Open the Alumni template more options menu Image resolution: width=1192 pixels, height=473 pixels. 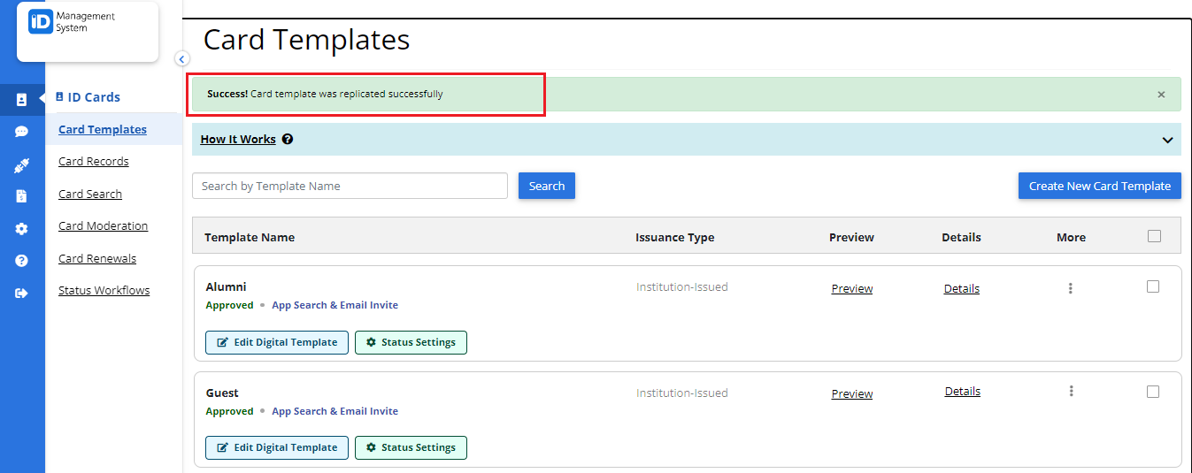(1071, 288)
